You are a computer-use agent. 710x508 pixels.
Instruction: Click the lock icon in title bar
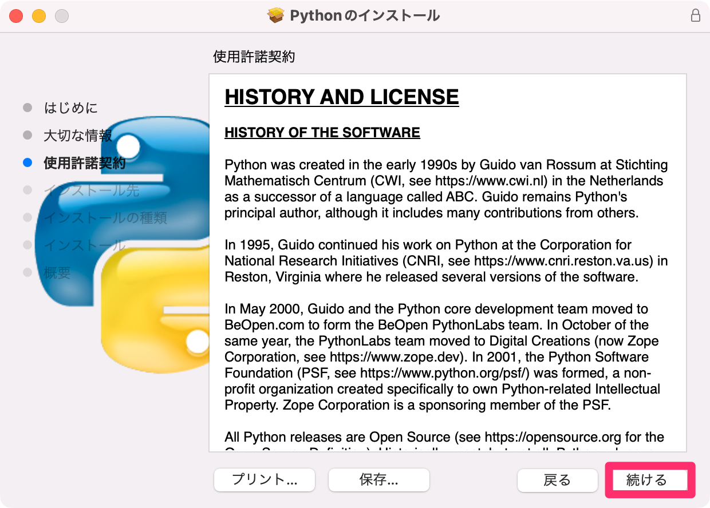(x=696, y=15)
